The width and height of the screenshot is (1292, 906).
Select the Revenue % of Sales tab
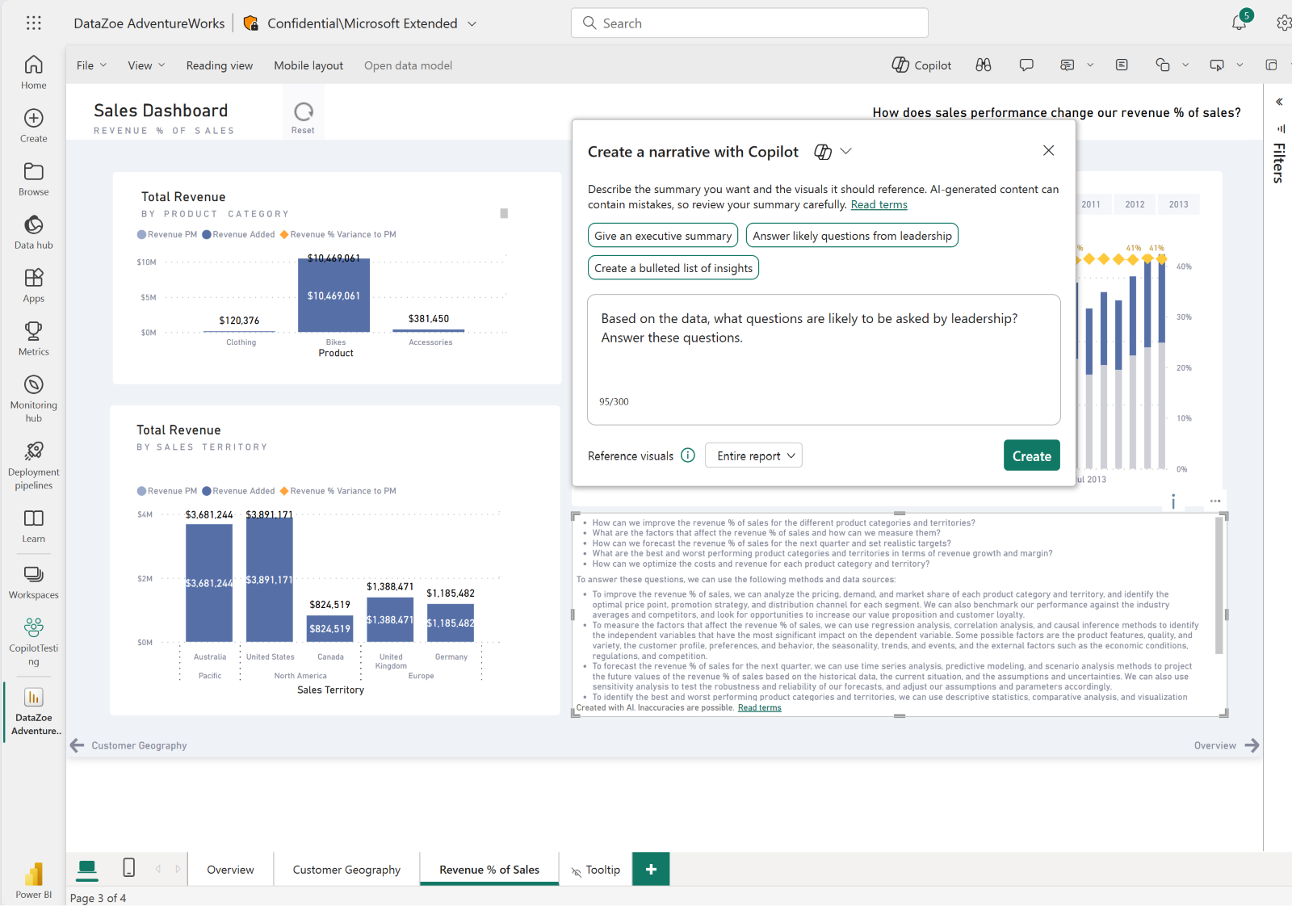pos(489,870)
